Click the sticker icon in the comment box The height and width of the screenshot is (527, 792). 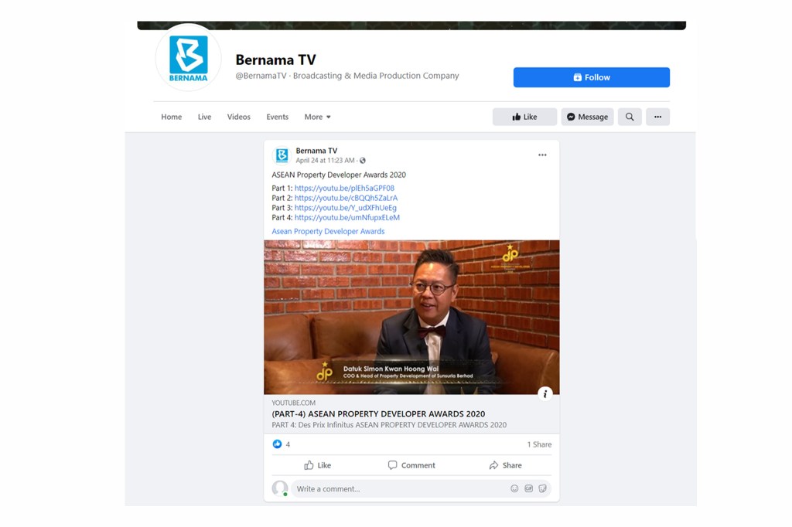click(542, 488)
